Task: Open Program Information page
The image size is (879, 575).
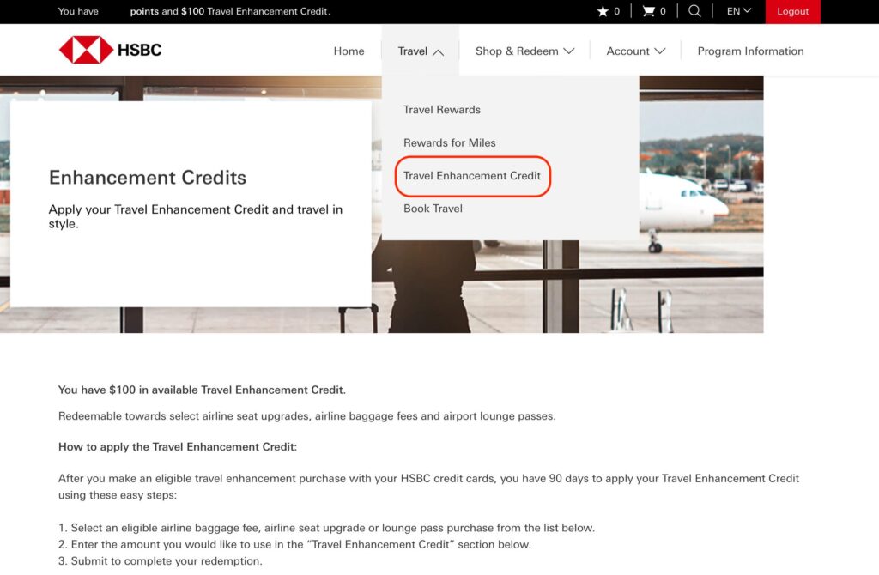Action: pos(750,51)
